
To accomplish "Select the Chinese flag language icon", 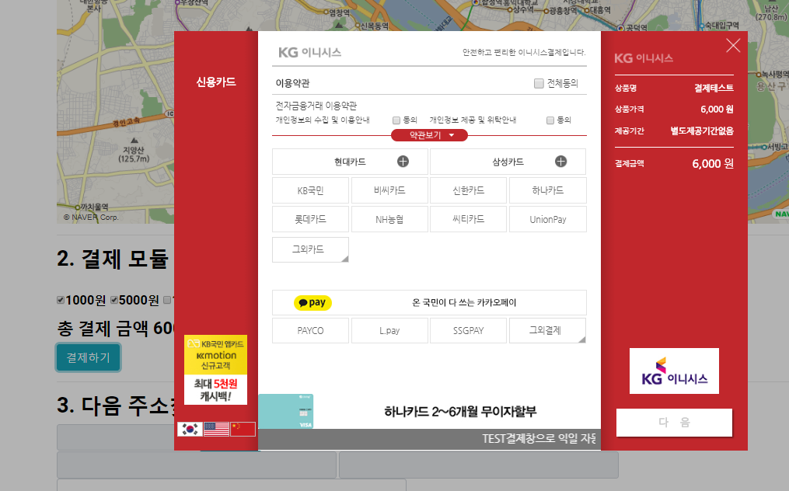I will 243,429.
